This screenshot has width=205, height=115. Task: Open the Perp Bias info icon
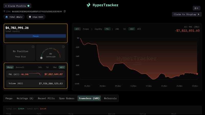click(x=33, y=47)
